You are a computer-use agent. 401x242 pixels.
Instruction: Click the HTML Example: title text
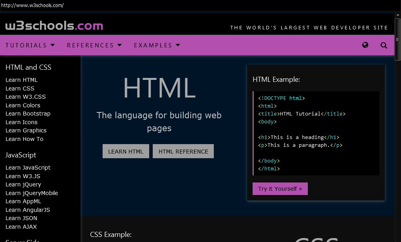tap(276, 79)
